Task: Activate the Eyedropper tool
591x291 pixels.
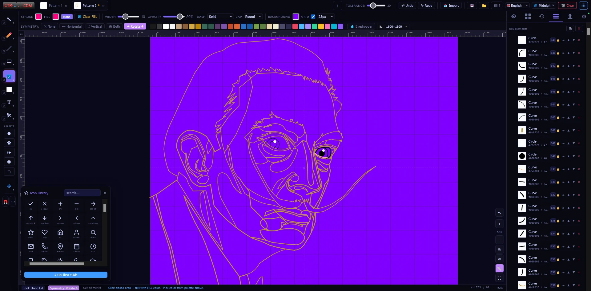Action: pyautogui.click(x=361, y=26)
